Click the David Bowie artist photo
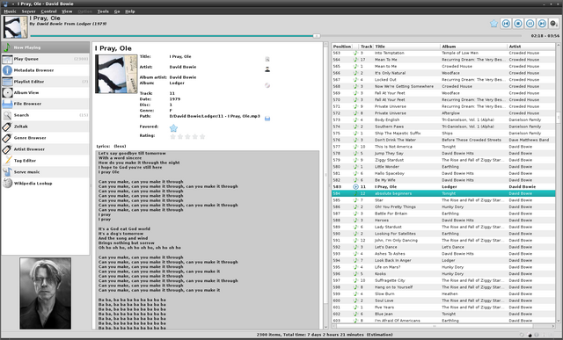 tap(45, 293)
